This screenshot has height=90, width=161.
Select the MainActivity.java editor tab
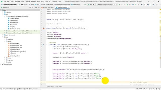coord(62,7)
